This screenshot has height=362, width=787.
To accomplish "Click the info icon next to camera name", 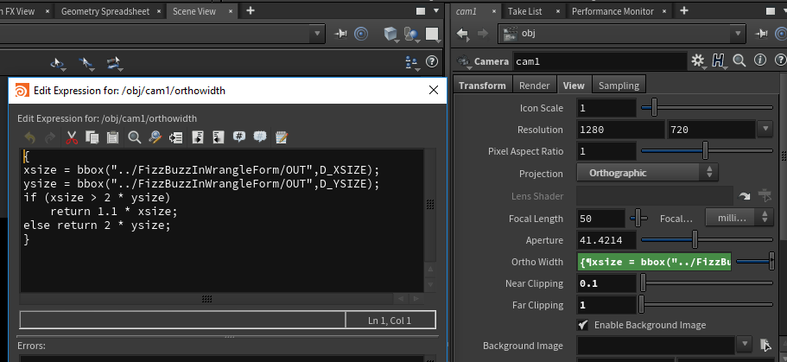I will 758,61.
